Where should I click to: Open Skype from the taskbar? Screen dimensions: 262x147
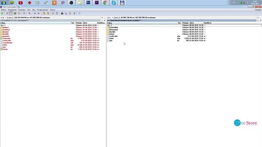coord(114,3)
